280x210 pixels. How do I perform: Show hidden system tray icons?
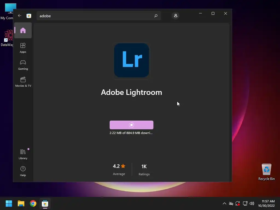(x=224, y=203)
